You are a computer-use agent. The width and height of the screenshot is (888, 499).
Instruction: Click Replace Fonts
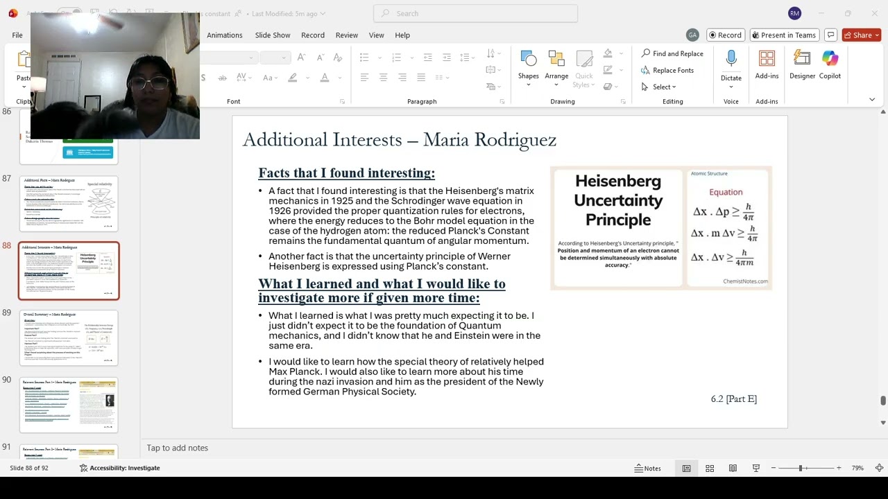(x=667, y=70)
